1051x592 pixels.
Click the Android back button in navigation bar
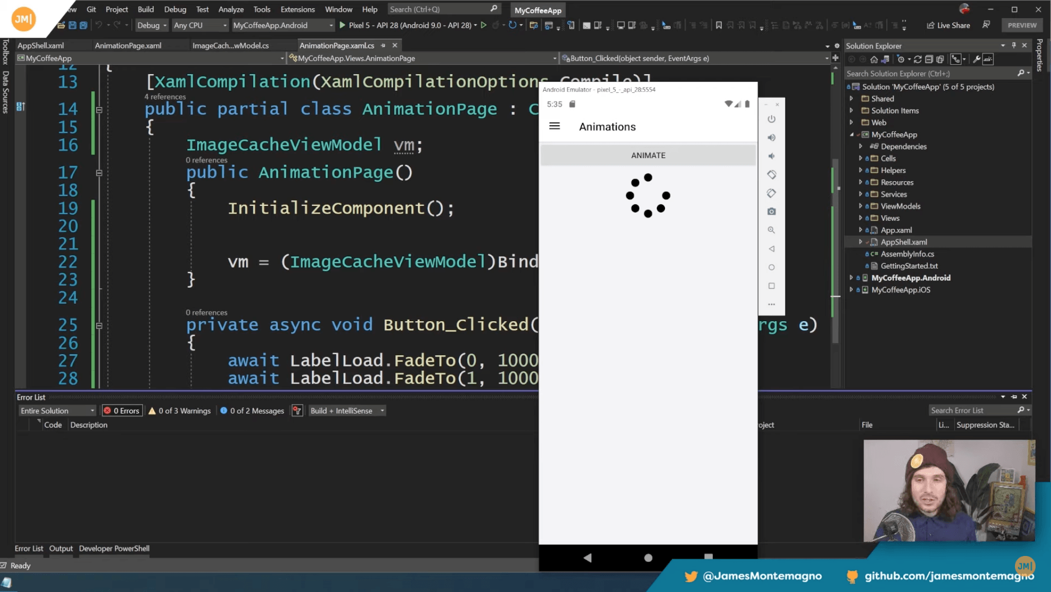pyautogui.click(x=587, y=558)
